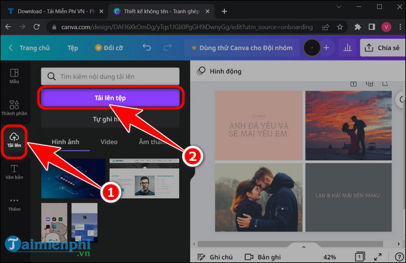The height and width of the screenshot is (263, 406).
Task: Open the Thành phần elements panel
Action: pos(14,108)
